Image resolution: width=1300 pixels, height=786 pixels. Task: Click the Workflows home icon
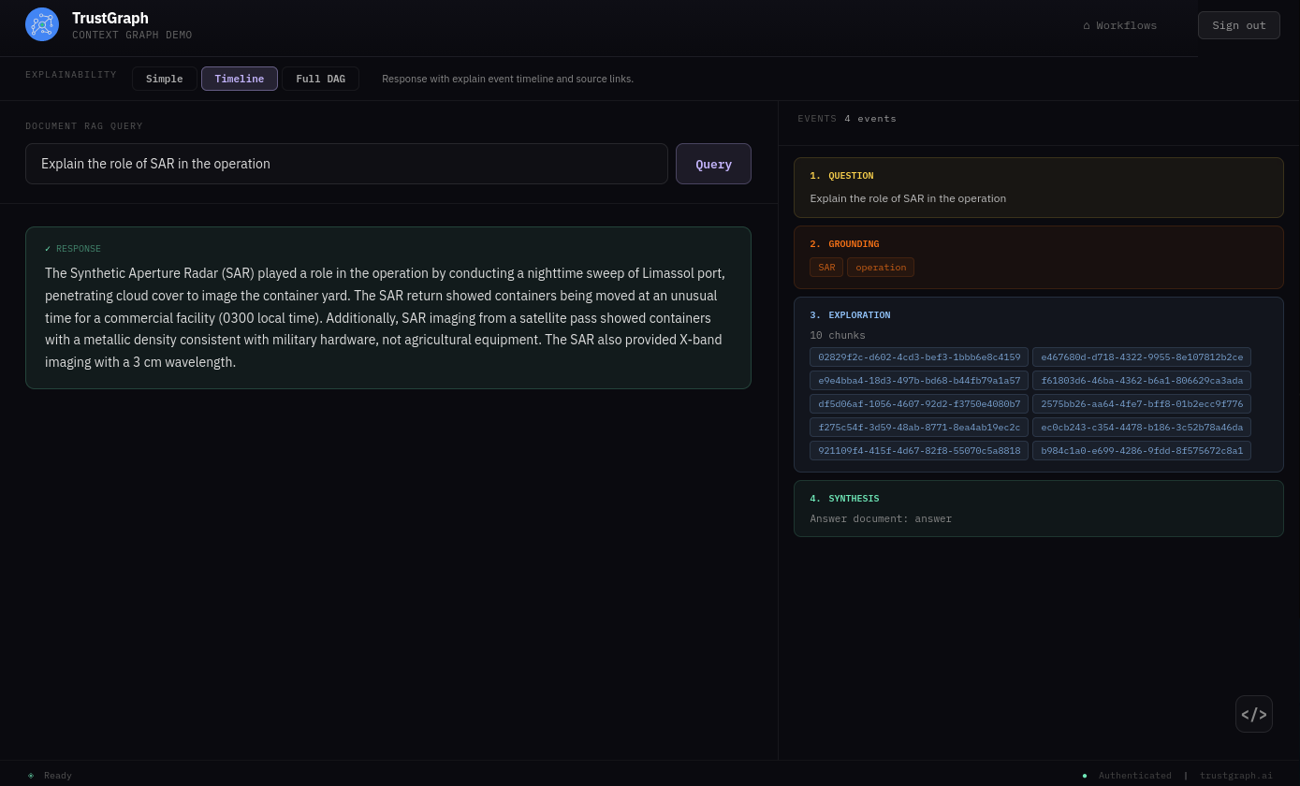tap(1087, 25)
